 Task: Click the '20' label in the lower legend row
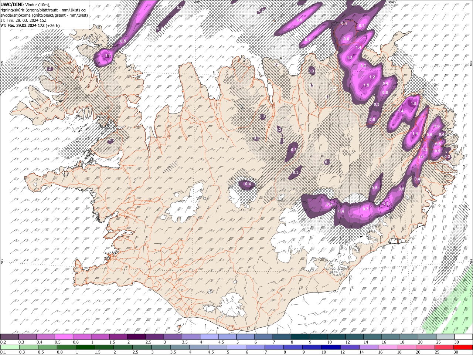(x=418, y=352)
